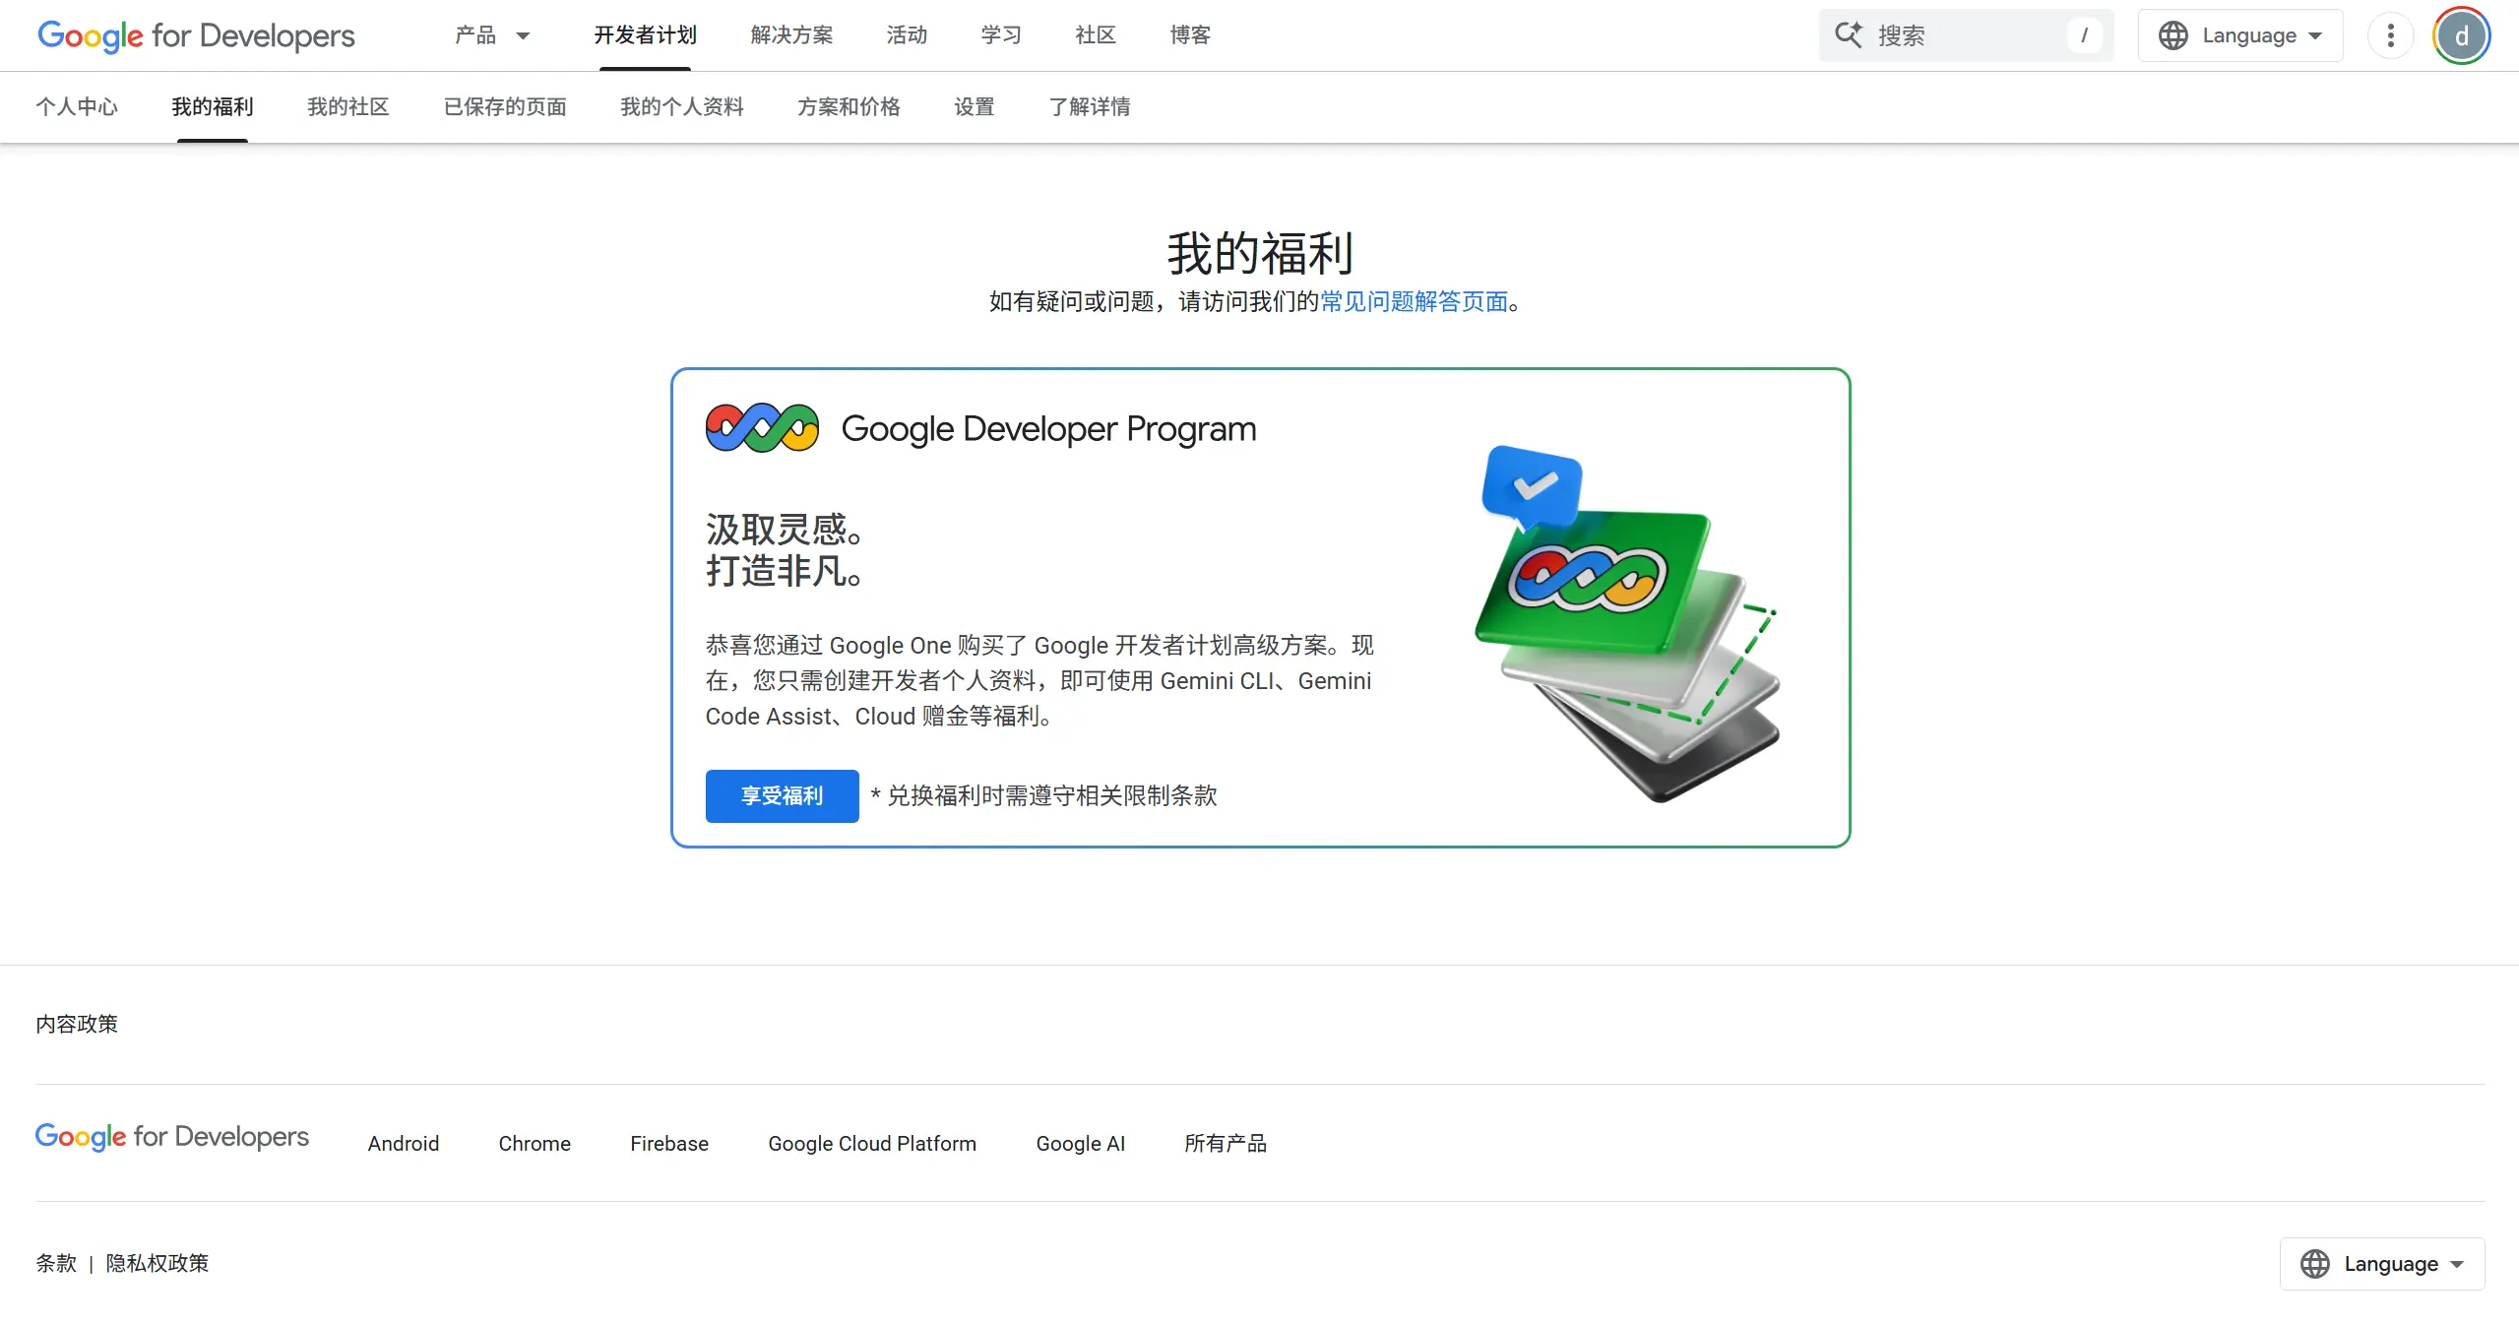Switch to the 已保存的页面 tab
Screen dimensions: 2519x1322
[x=505, y=106]
